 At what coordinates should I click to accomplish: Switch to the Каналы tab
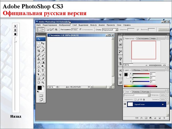click(136, 92)
